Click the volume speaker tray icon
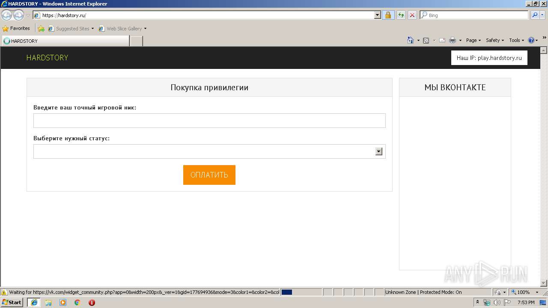 coord(497,302)
